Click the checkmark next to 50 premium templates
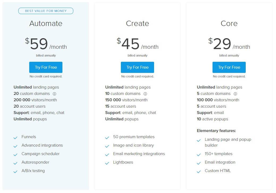This screenshot has height=193, width=276. pyautogui.click(x=107, y=138)
